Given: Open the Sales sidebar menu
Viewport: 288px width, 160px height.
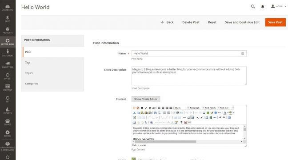Looking at the screenshot, I should point(8,19).
